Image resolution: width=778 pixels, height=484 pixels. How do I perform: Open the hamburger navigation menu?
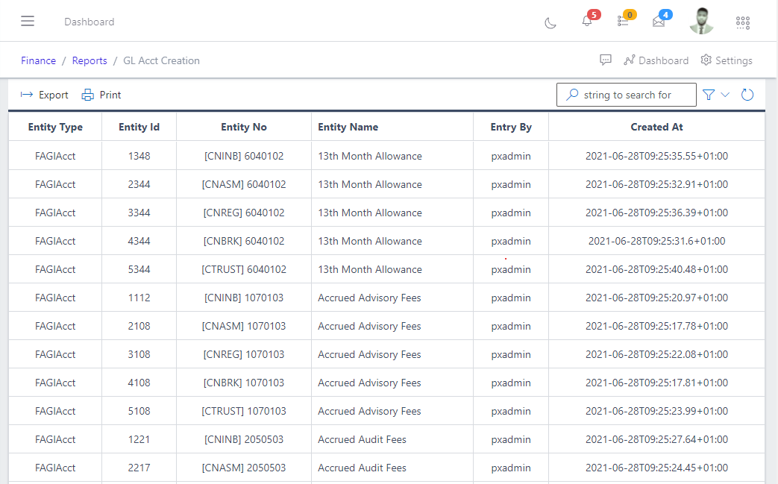[28, 21]
